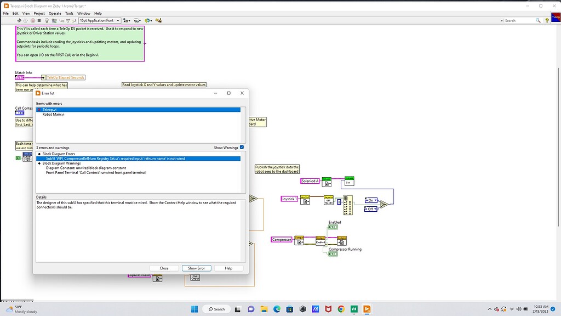Open the Operate menu
561x316 pixels.
[54, 13]
